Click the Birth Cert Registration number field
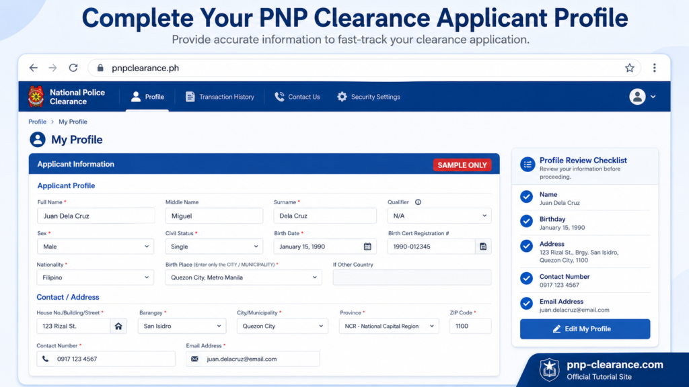This screenshot has height=387, width=689. point(431,247)
